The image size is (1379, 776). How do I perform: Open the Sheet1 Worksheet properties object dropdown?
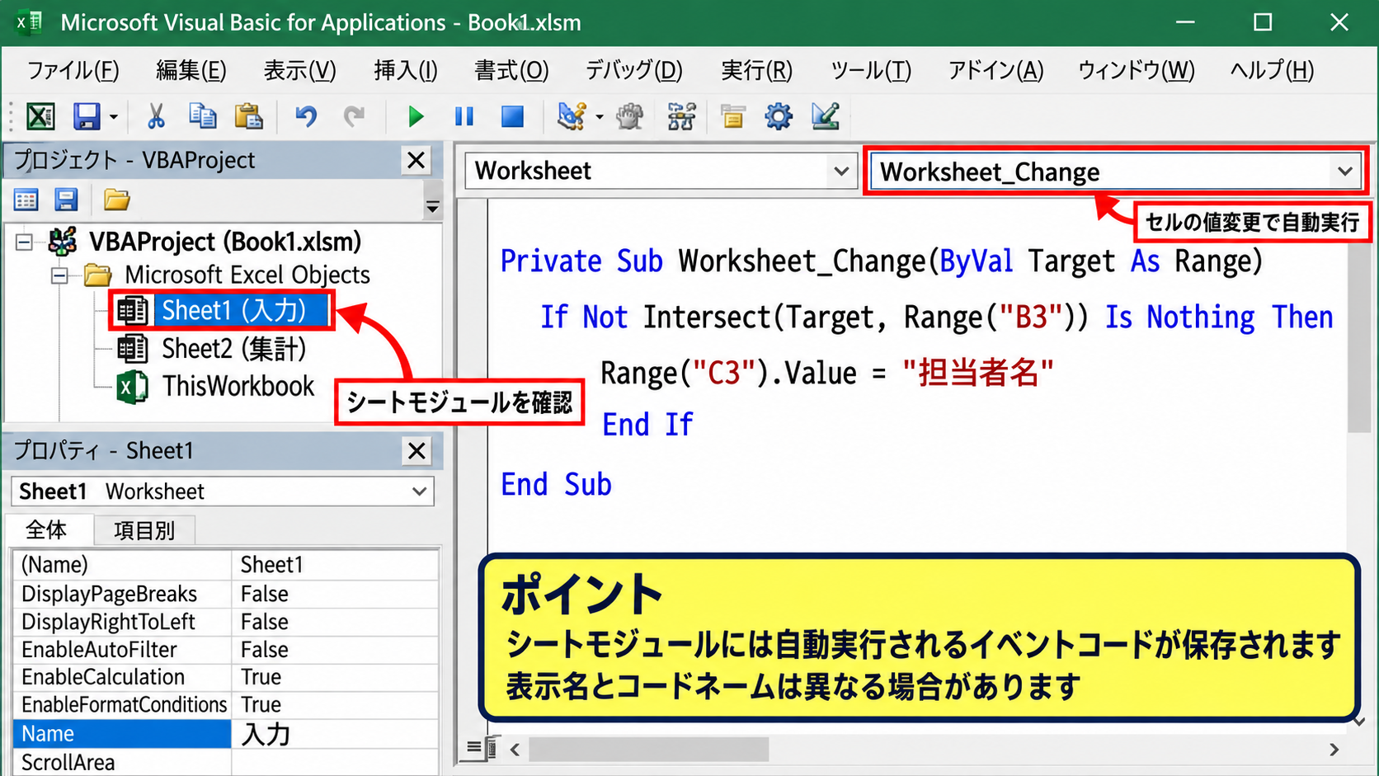pyautogui.click(x=419, y=491)
